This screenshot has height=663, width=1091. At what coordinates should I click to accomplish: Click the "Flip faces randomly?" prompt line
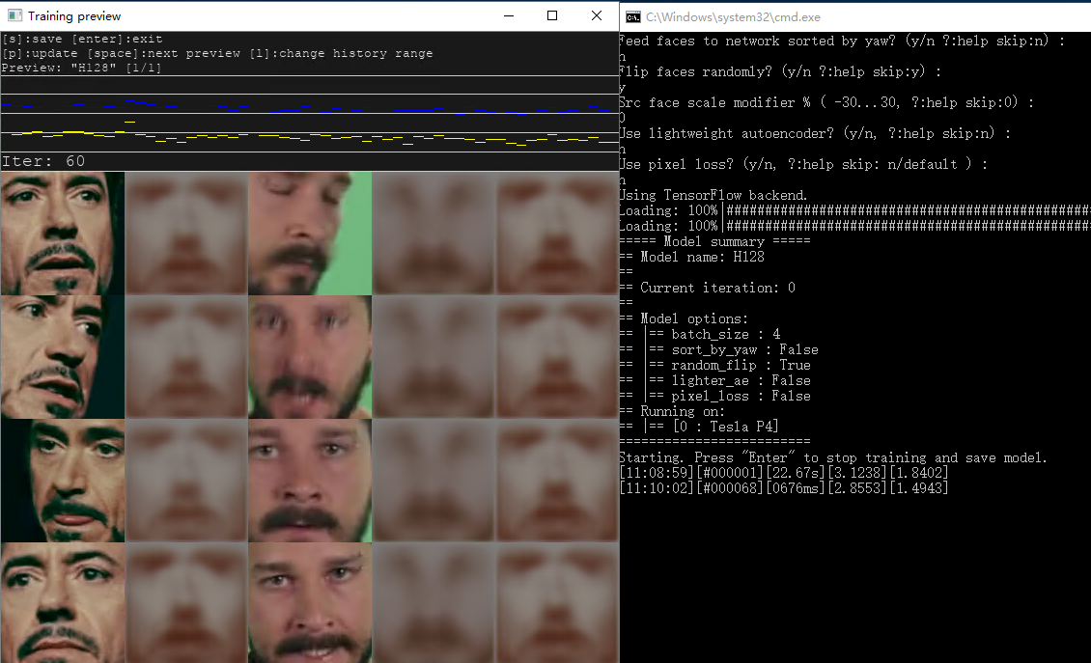[x=780, y=71]
